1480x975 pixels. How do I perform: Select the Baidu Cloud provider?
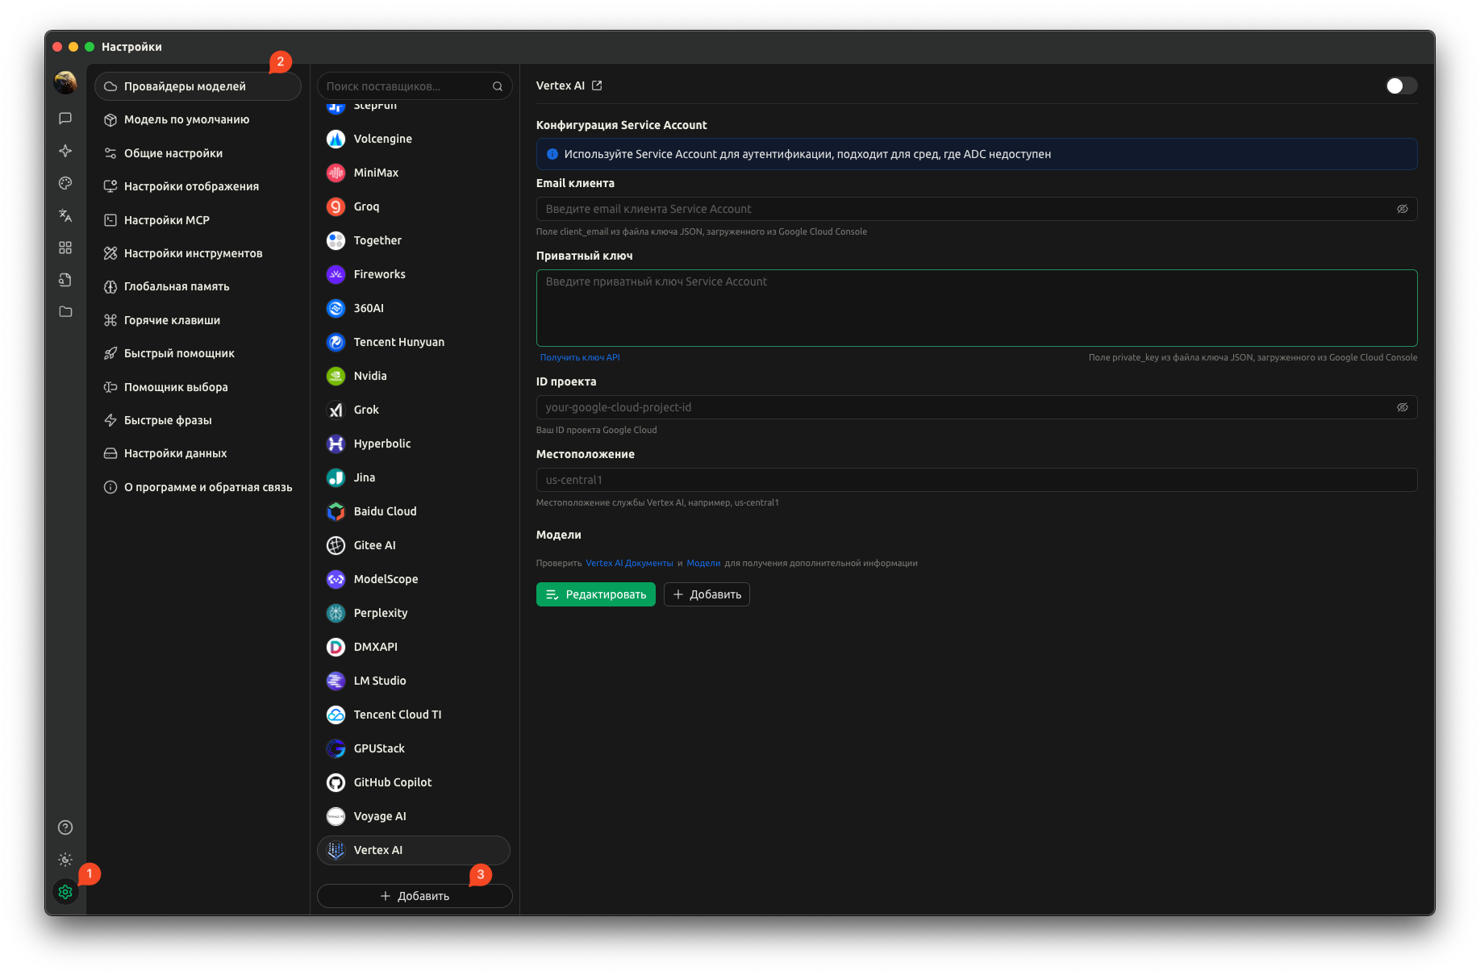point(414,511)
